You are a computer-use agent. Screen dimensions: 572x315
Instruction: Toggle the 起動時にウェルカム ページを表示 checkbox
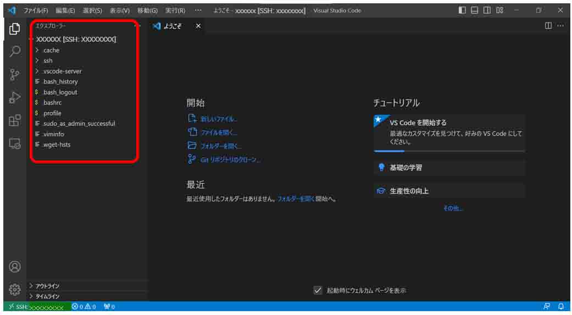pos(318,290)
